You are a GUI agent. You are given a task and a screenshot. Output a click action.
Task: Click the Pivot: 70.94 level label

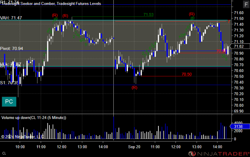pos(12,48)
